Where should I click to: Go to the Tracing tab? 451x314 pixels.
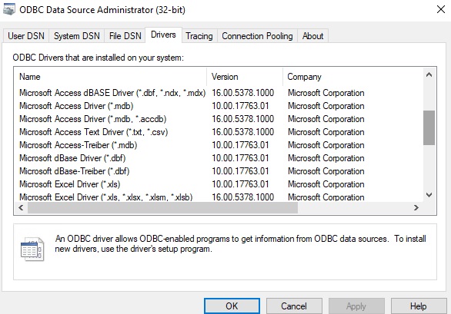tap(199, 36)
